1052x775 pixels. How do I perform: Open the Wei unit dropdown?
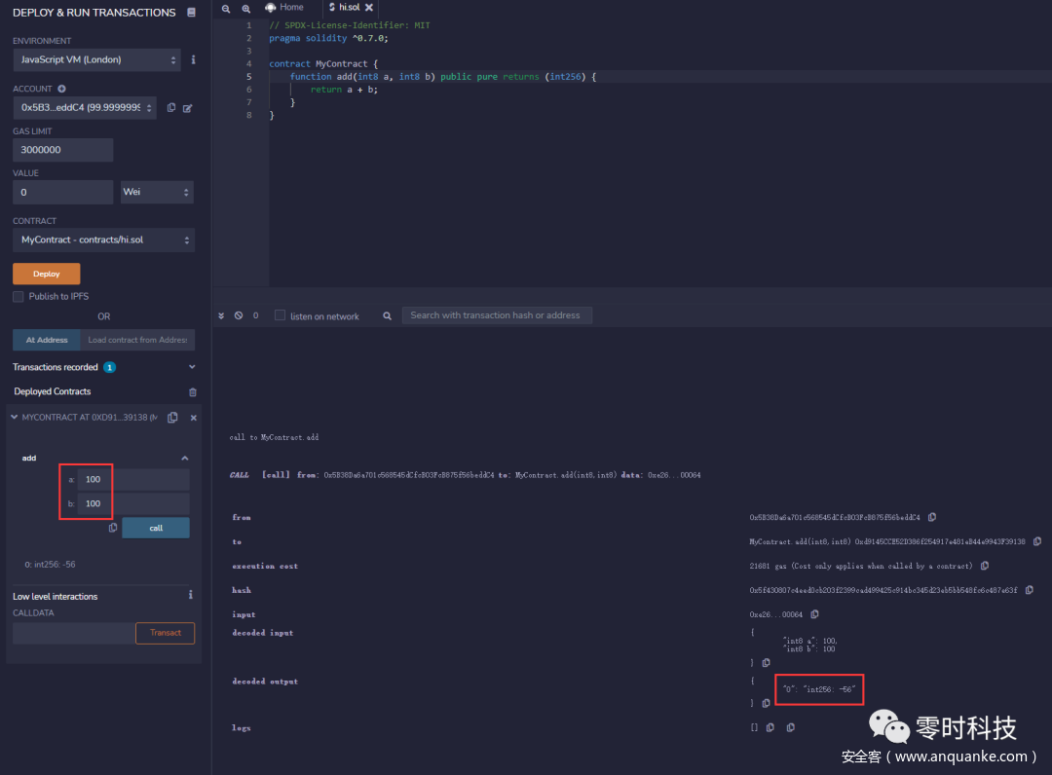click(x=157, y=192)
